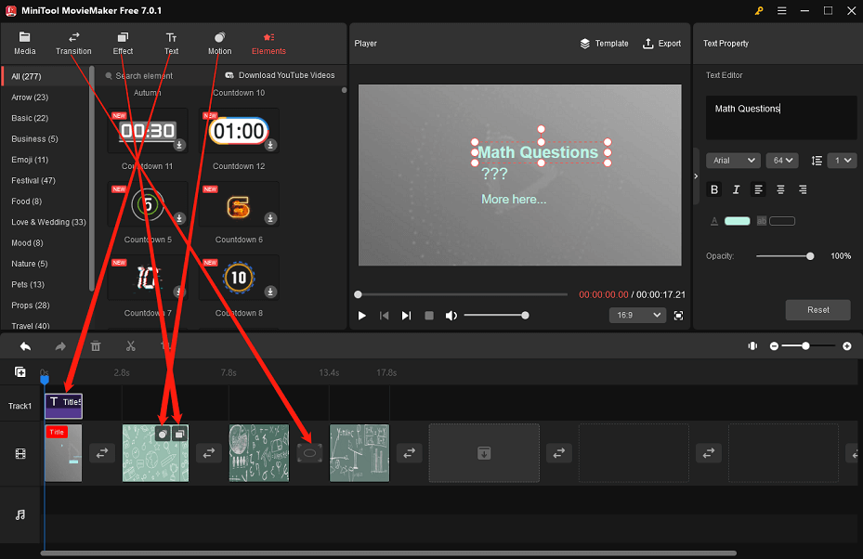Screen dimensions: 863x559
Task: Open the Effect tab
Action: coord(123,44)
